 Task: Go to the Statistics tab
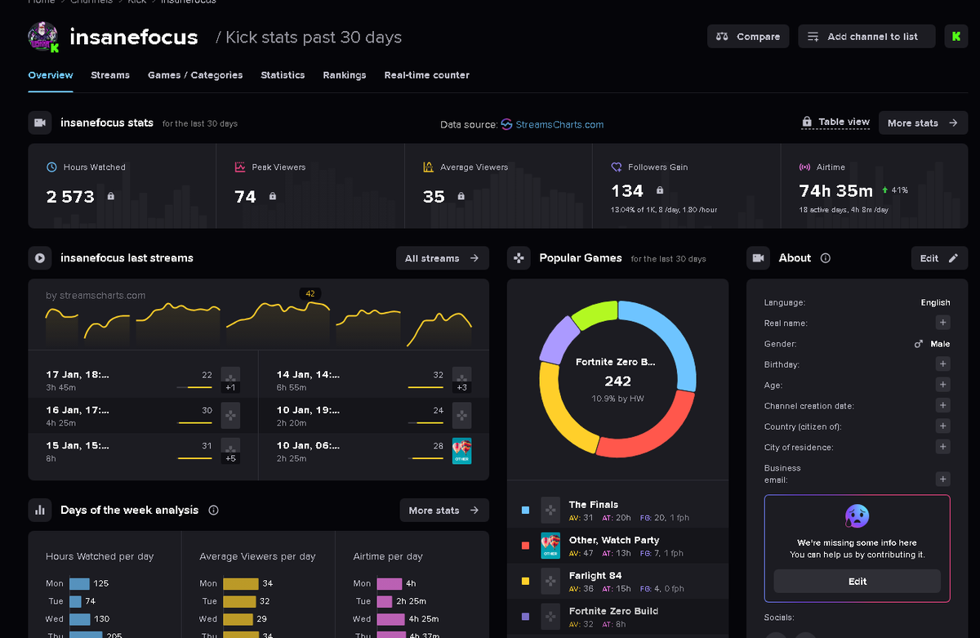tap(283, 75)
